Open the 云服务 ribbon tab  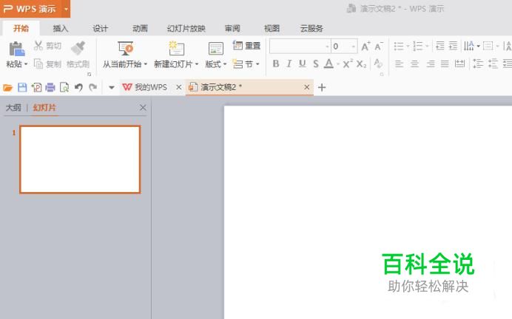click(x=311, y=29)
